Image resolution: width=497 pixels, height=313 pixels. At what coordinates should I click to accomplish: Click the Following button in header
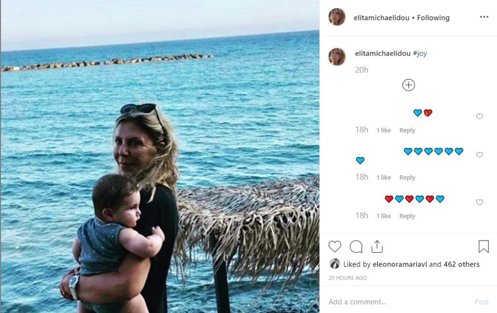433,18
